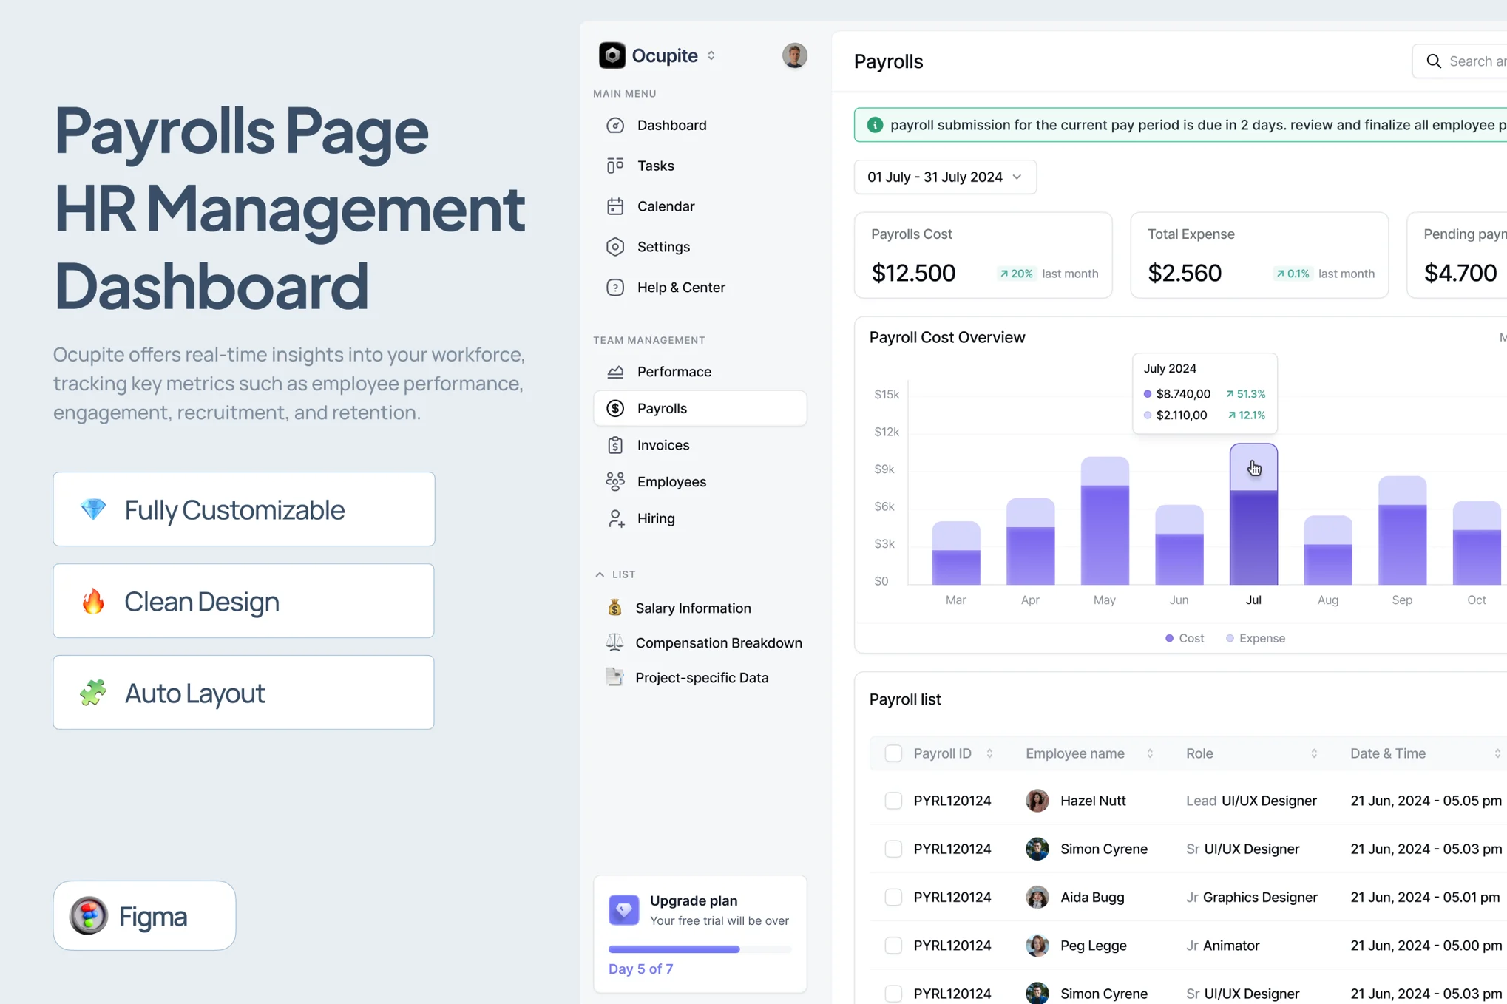
Task: Collapse the LIST section chevron
Action: tap(600, 574)
